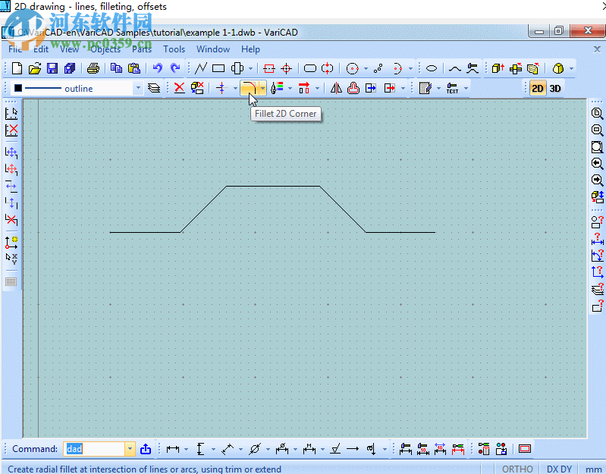Click the Undo arrow icon
Screen dimensions: 606x474
[x=157, y=68]
